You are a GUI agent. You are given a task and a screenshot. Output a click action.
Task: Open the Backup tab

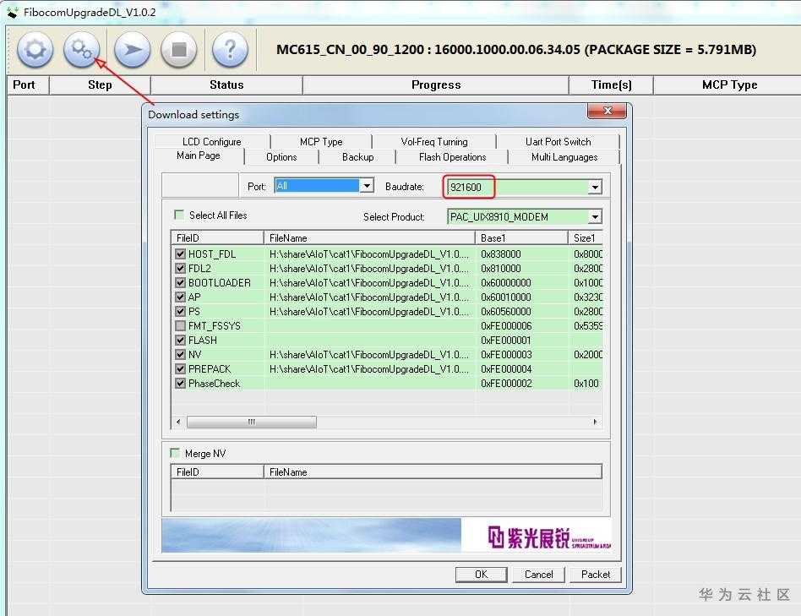coord(357,157)
